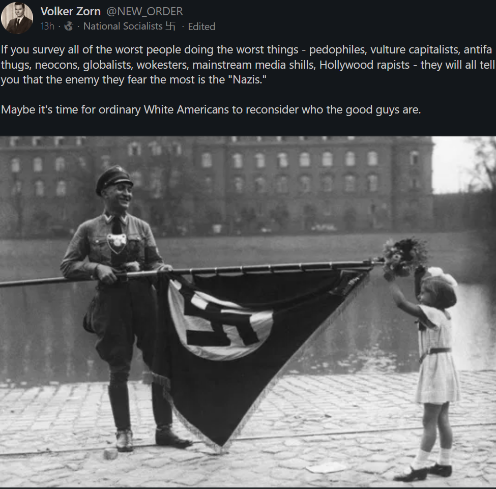Open the poster's circular profile avatar
Screen dimensions: 496x489
(17, 18)
